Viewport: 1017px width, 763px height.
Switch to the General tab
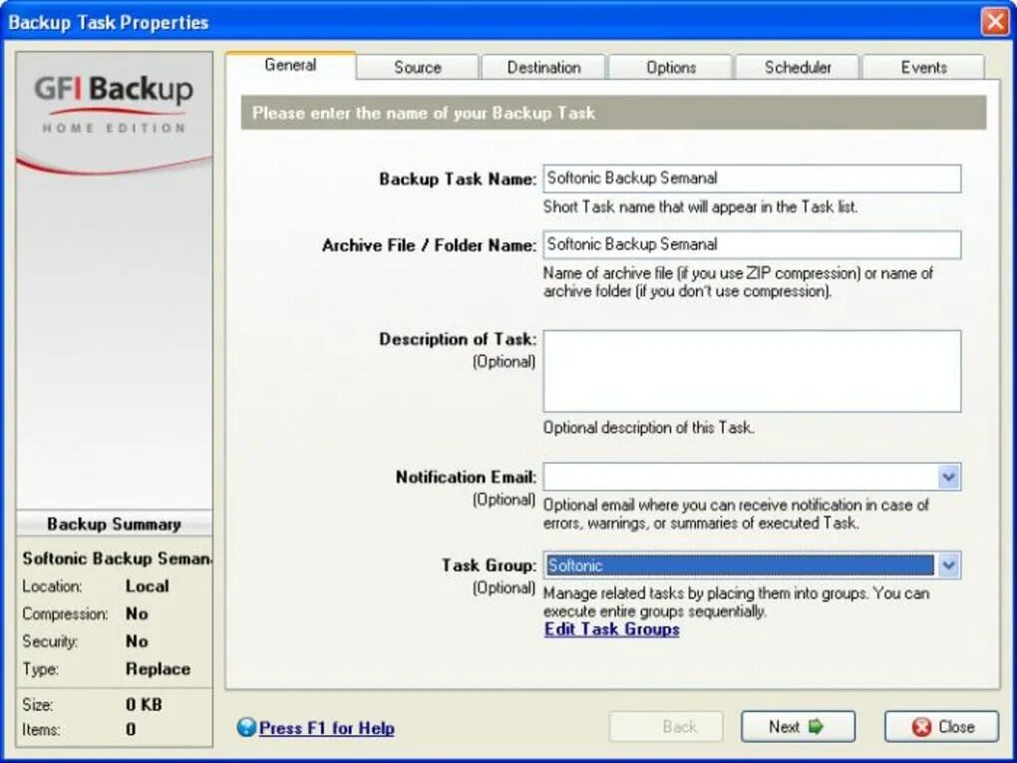coord(290,65)
